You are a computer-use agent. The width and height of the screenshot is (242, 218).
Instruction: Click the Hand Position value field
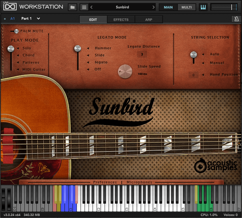tap(194, 75)
